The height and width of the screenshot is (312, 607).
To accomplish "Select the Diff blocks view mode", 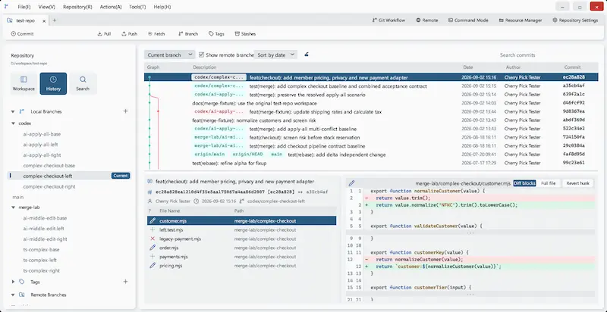I will click(x=524, y=183).
